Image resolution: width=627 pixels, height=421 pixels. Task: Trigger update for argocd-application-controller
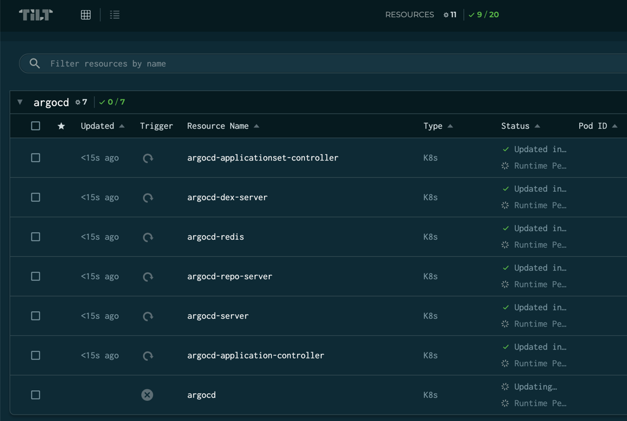pyautogui.click(x=148, y=356)
